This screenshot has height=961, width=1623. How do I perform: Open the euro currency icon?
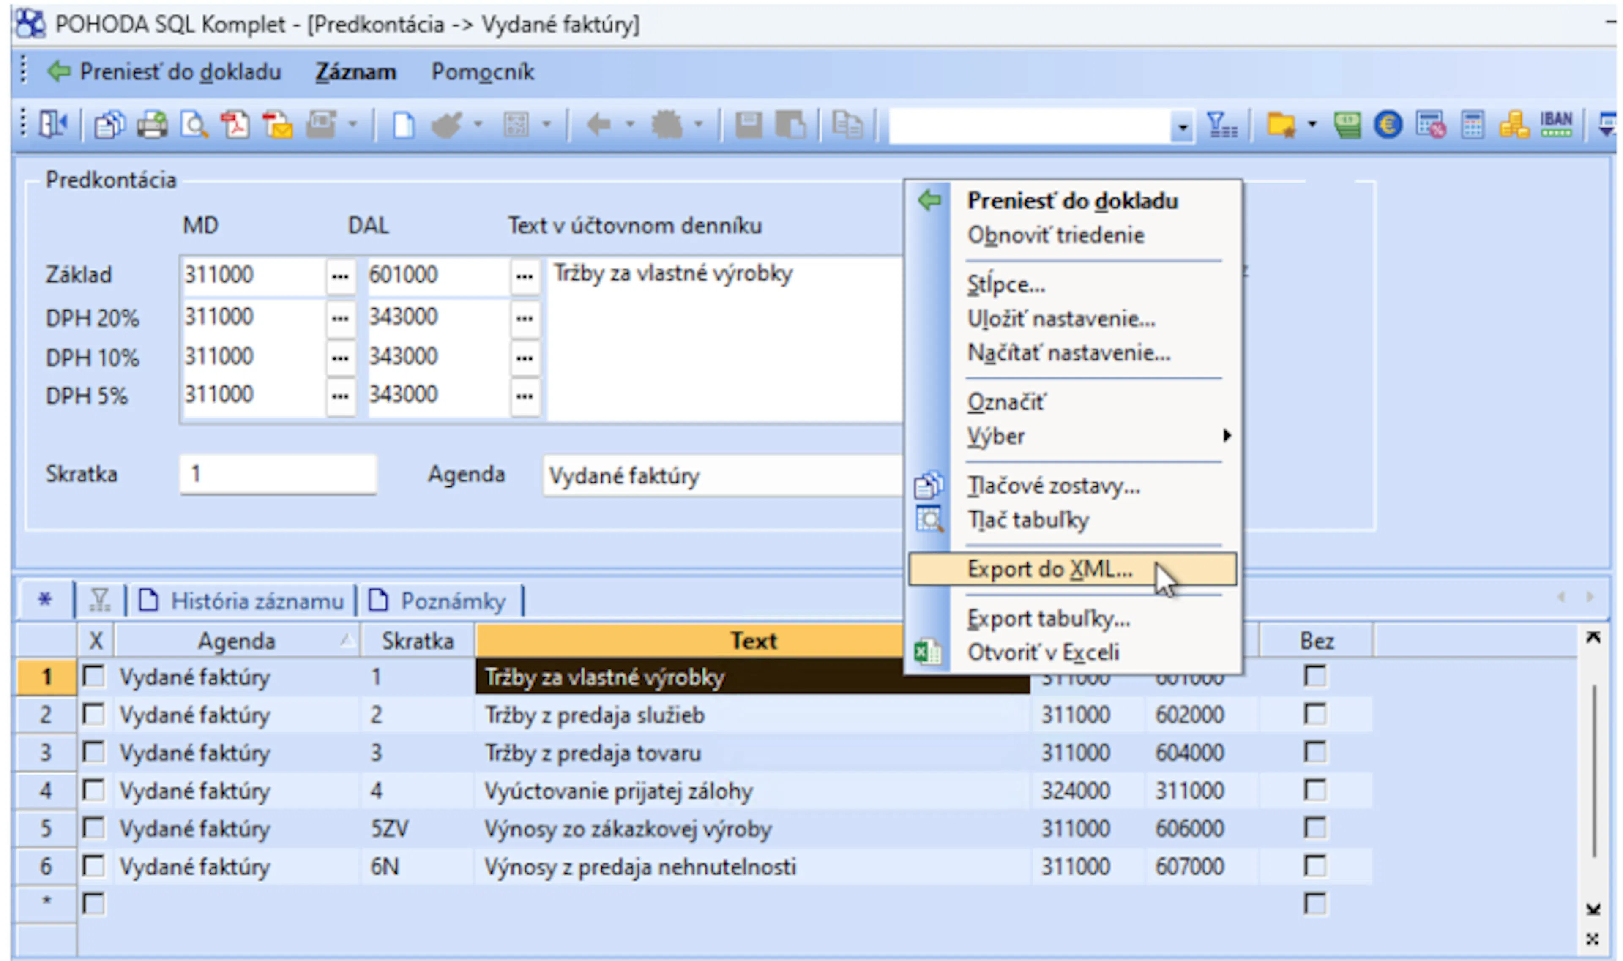click(1388, 124)
